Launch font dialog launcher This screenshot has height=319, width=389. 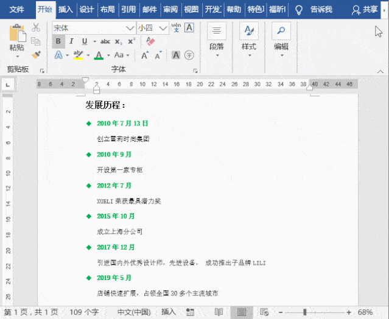pyautogui.click(x=195, y=71)
